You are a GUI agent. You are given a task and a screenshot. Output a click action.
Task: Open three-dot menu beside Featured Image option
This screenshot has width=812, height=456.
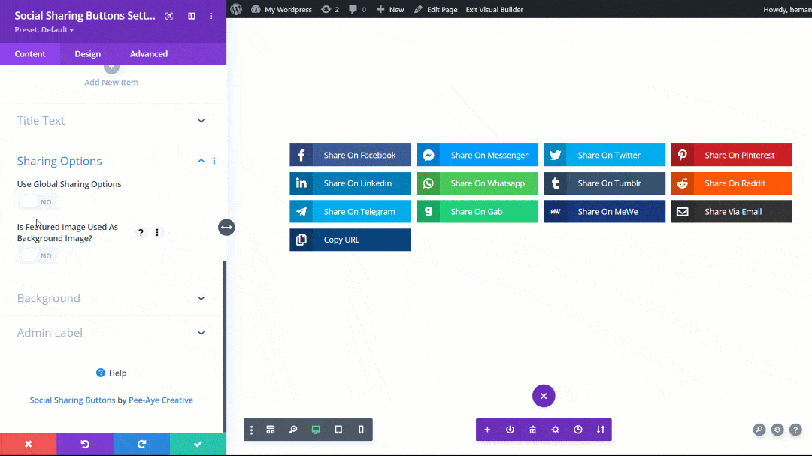(x=157, y=232)
